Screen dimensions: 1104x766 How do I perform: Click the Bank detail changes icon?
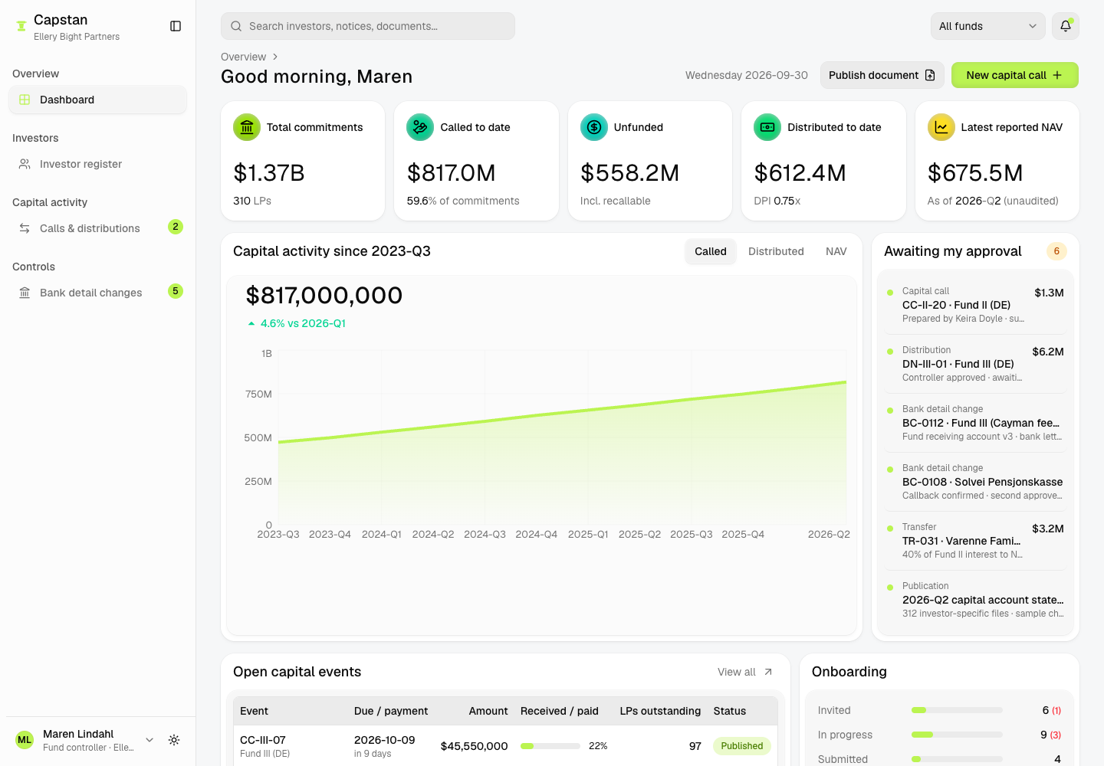click(25, 293)
